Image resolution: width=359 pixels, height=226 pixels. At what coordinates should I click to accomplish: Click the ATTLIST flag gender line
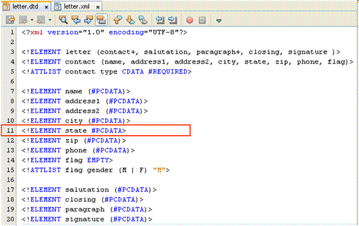(96, 170)
